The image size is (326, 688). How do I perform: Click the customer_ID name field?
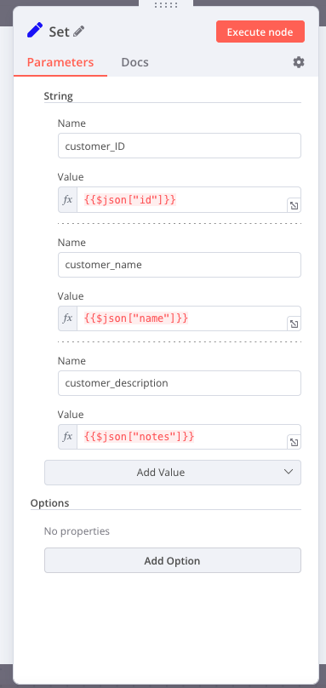pos(180,146)
